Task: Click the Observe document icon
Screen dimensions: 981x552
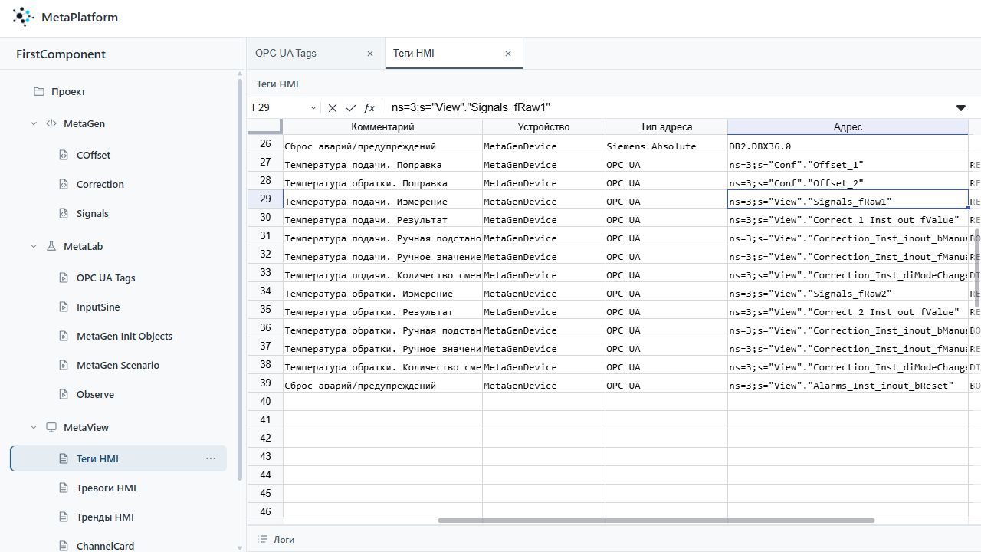Action: [x=64, y=394]
